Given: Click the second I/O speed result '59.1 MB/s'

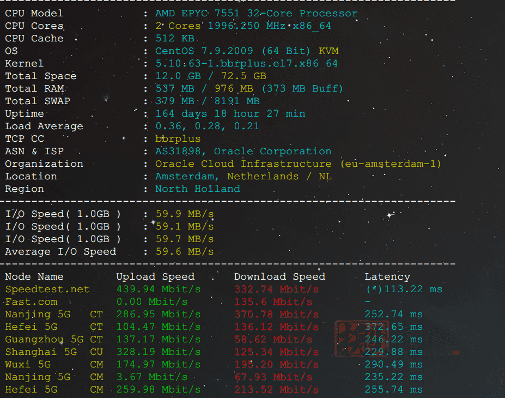Looking at the screenshot, I should tap(185, 227).
